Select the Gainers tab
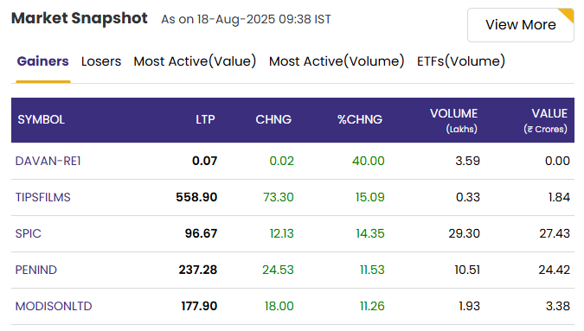 (x=43, y=61)
